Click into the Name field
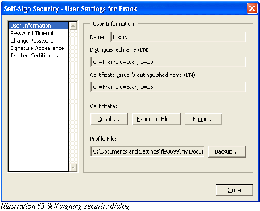260x211 pixels. click(x=178, y=37)
